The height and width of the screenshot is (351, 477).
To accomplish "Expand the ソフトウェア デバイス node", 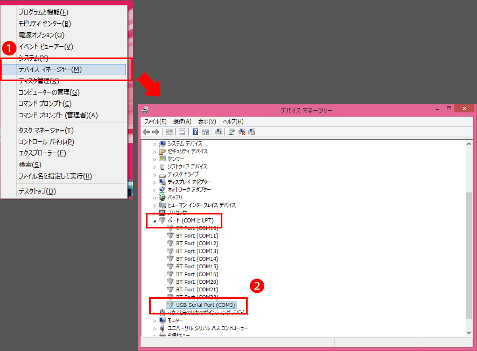I will [155, 167].
